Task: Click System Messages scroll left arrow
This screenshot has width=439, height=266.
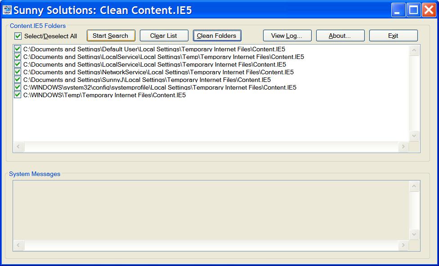Action: 19,245
